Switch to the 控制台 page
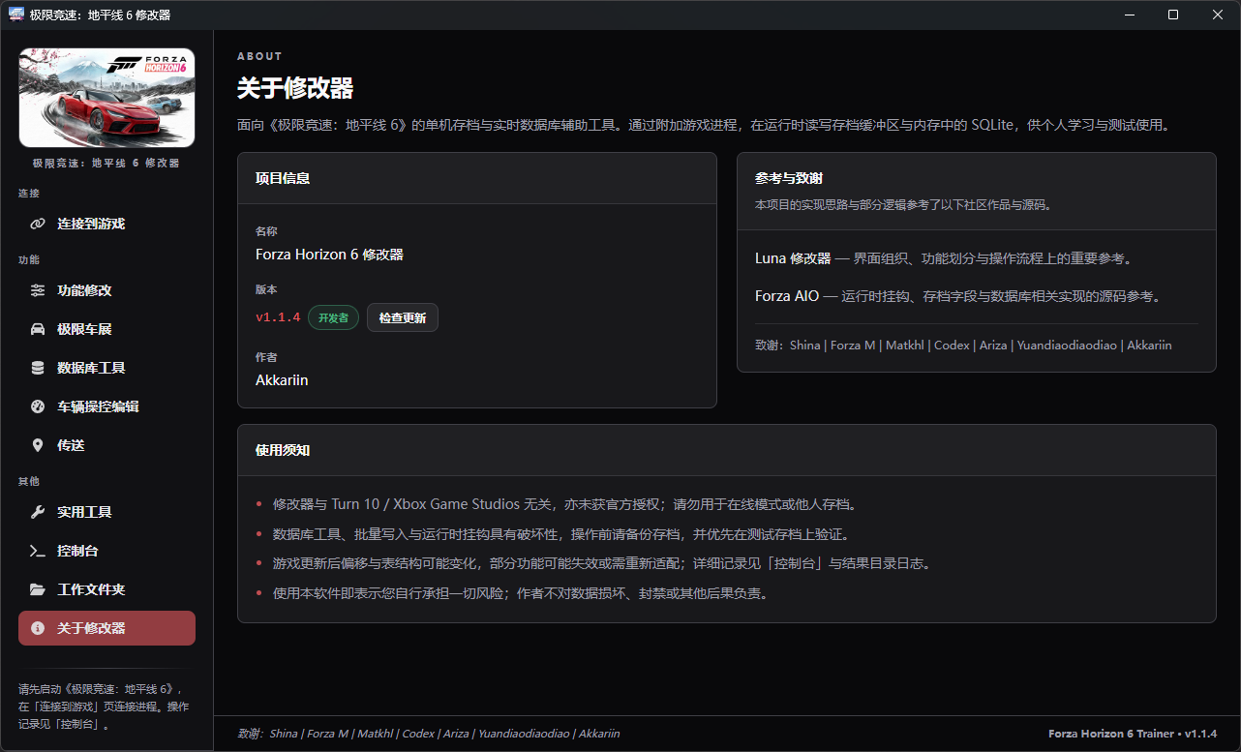Screen dimensions: 1241x752 pos(106,551)
